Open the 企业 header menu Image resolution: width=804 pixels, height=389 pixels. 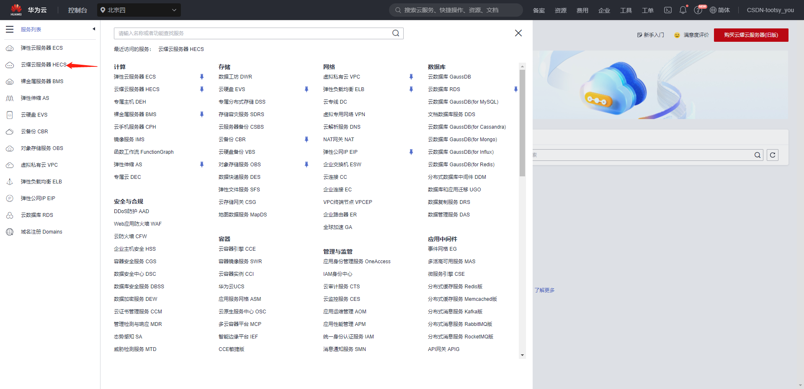pyautogui.click(x=604, y=10)
